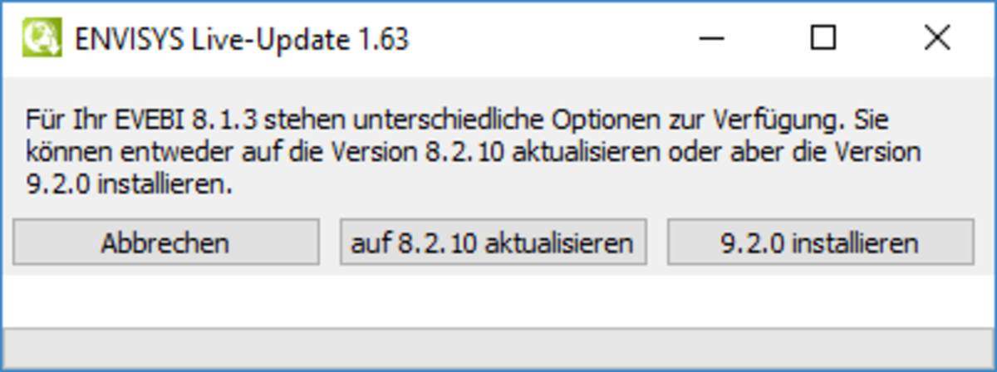Screen dimensions: 997x372
Task: Click the dash minimize icon
Action: coord(710,38)
